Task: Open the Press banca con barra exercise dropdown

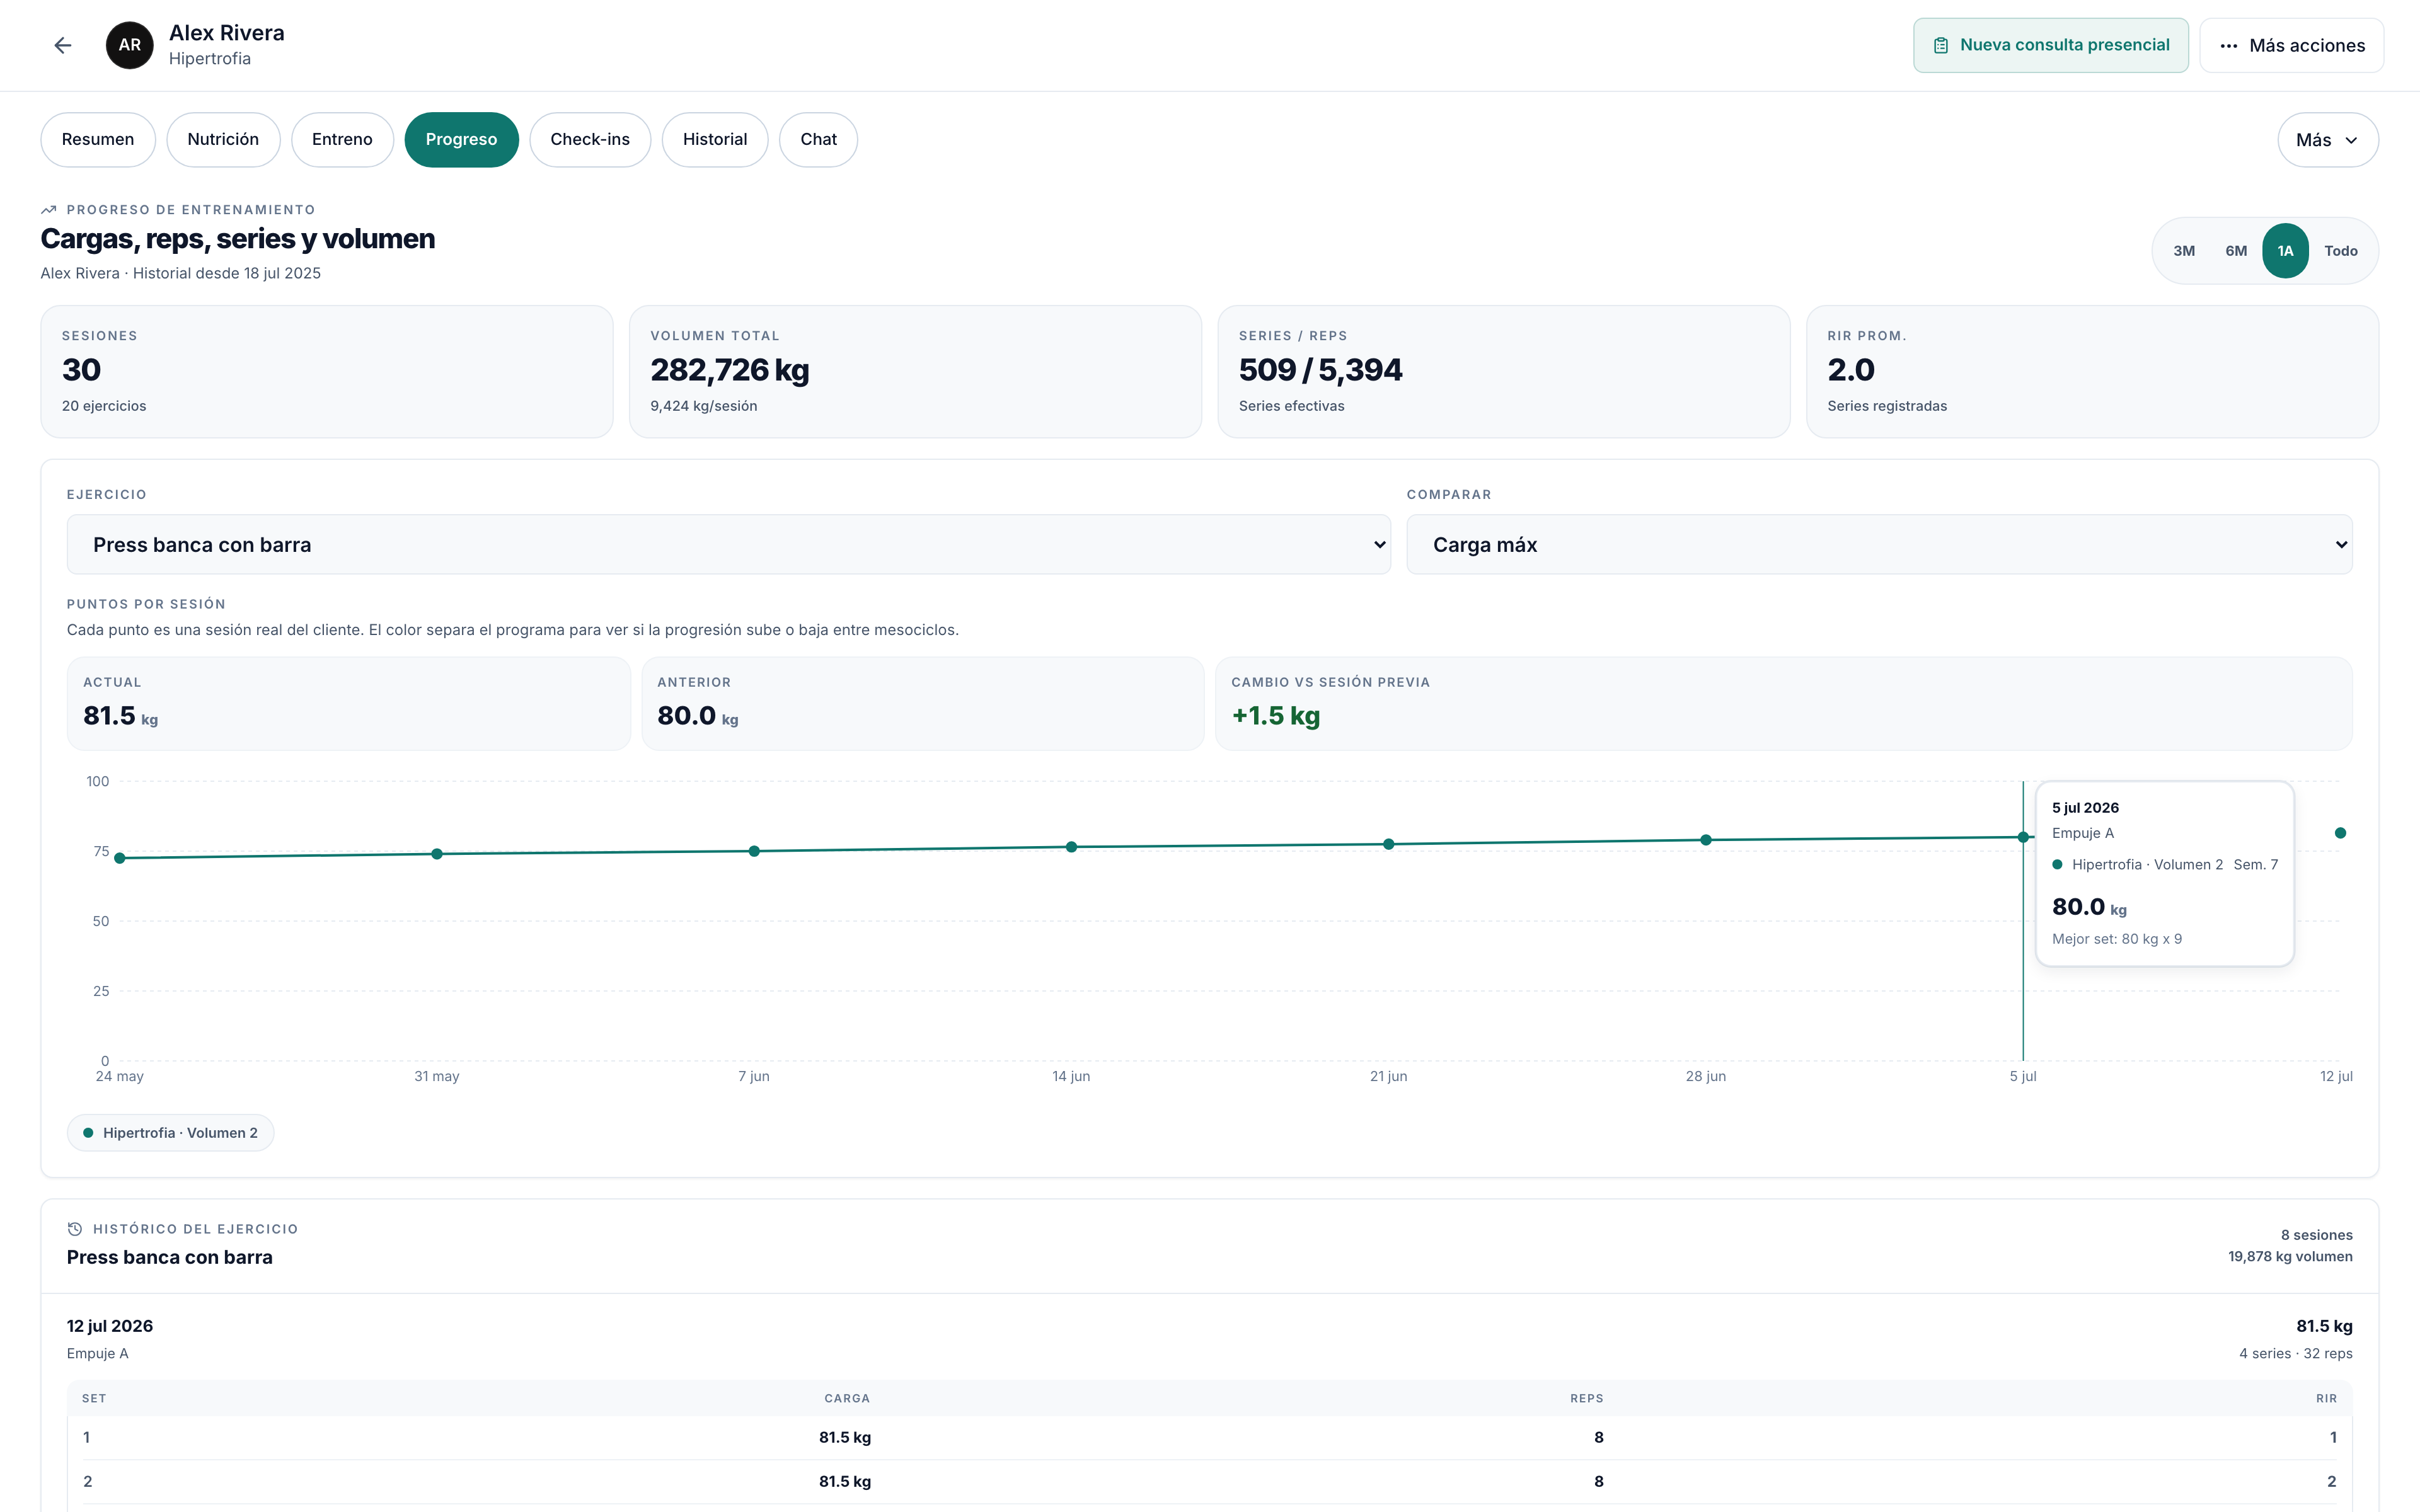Action: point(728,545)
